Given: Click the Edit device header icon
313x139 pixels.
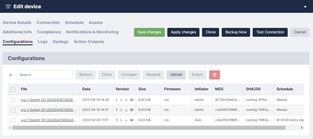Looking at the screenshot, I should click(7, 7).
